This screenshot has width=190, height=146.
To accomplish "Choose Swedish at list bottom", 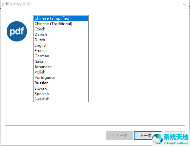I will (x=61, y=99).
